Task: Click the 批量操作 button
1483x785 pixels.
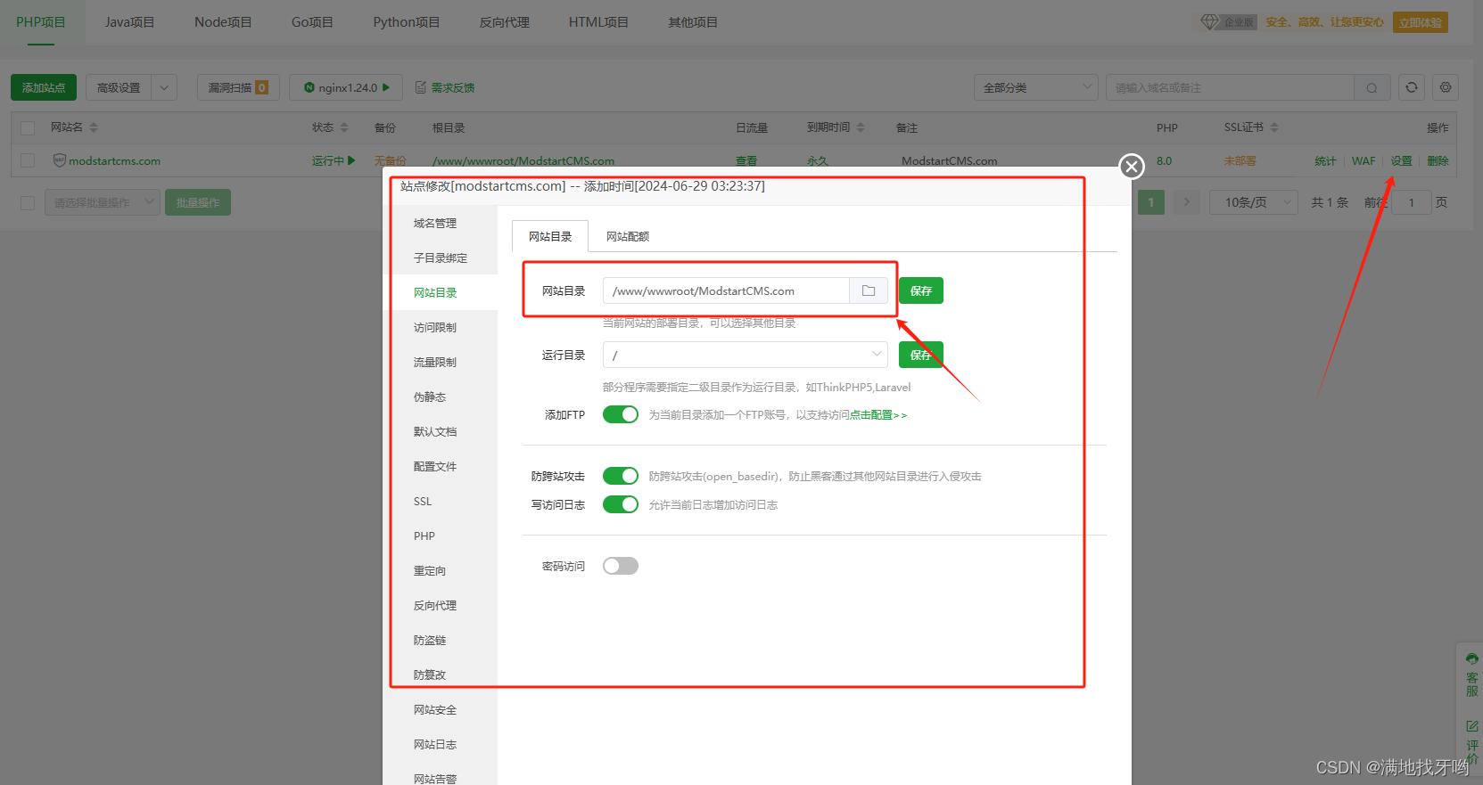Action: [x=198, y=202]
